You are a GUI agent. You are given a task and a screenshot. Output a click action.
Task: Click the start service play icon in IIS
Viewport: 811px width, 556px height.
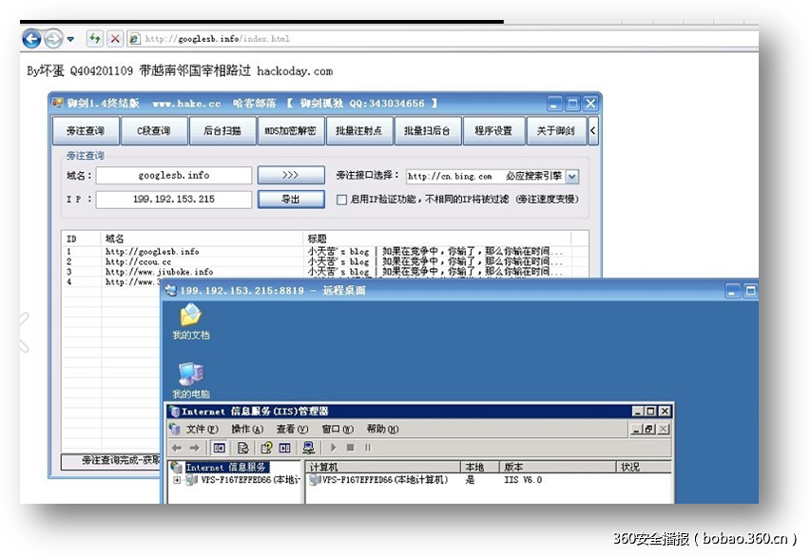[x=334, y=447]
